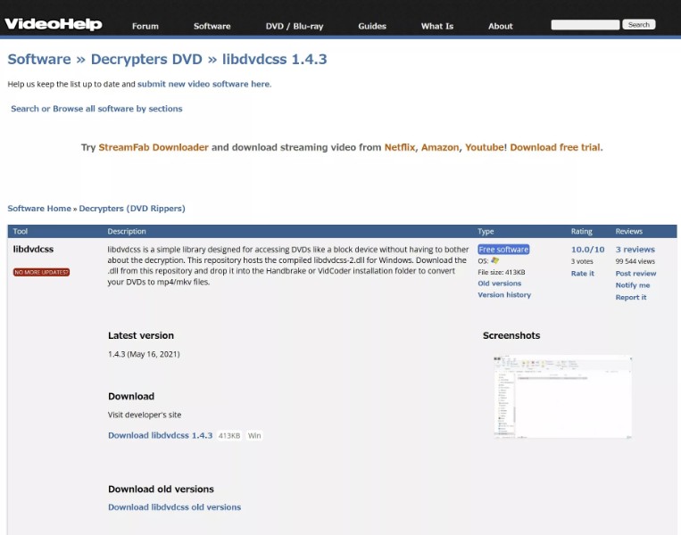Open Search or Browse all software link
681x535 pixels.
pos(96,109)
